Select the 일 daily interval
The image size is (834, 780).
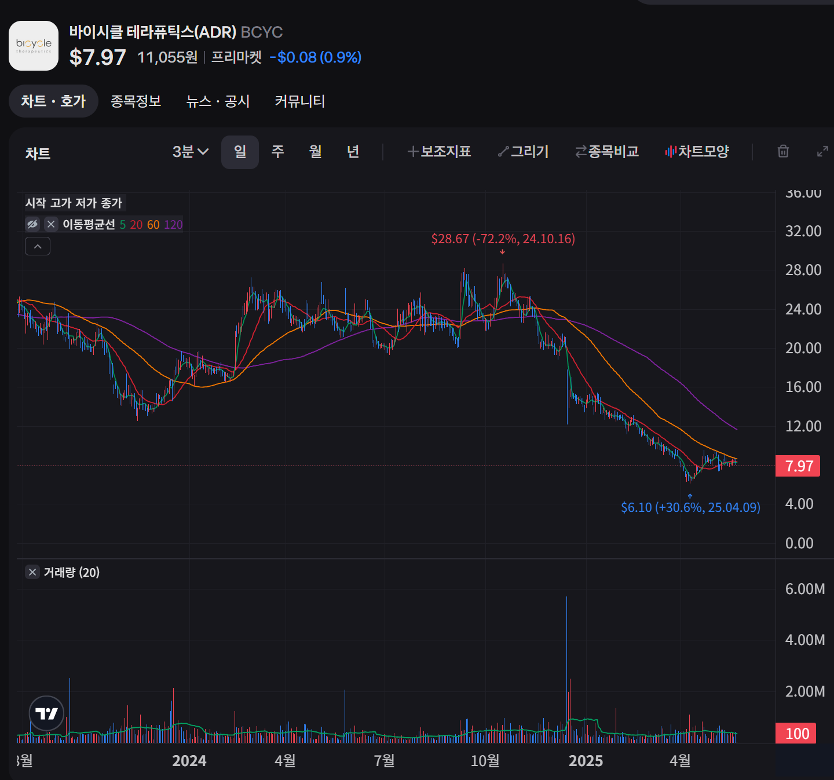(240, 152)
